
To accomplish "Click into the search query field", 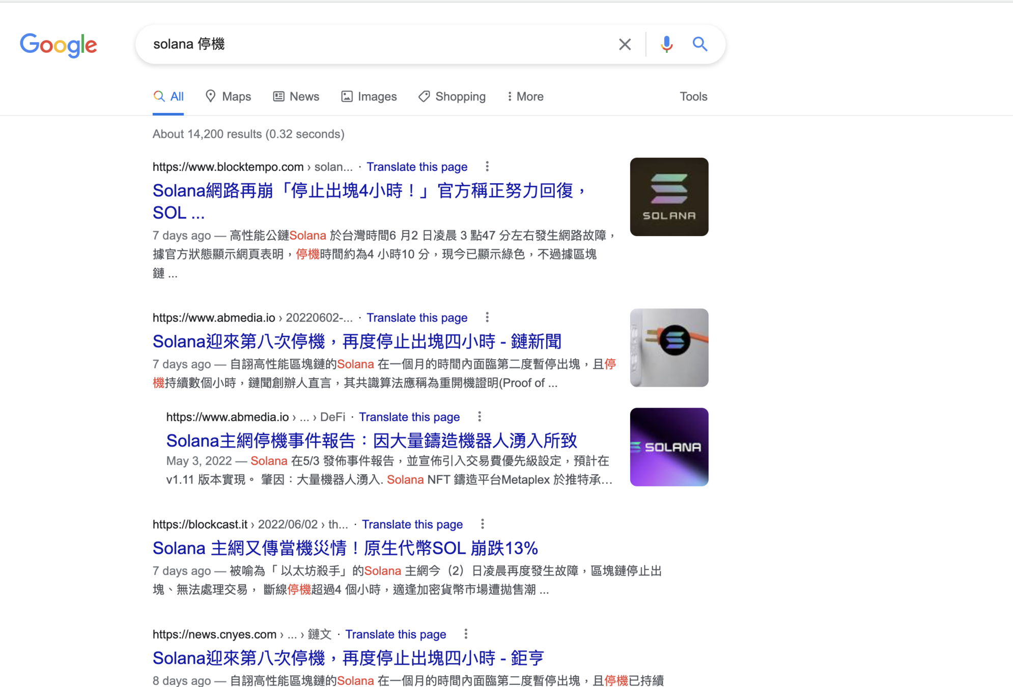I will click(x=377, y=44).
